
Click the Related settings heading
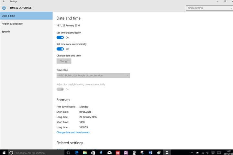pos(70,143)
